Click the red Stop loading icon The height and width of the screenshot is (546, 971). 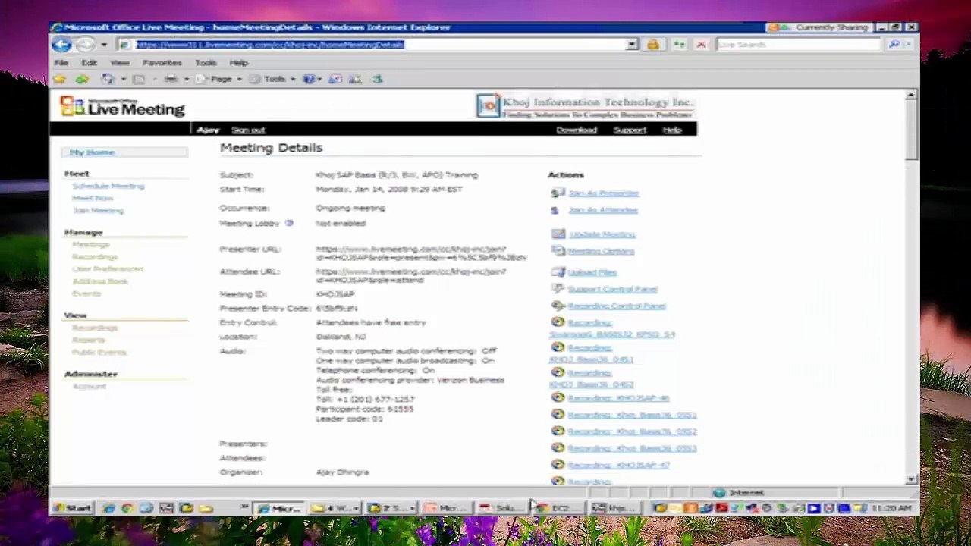point(701,45)
